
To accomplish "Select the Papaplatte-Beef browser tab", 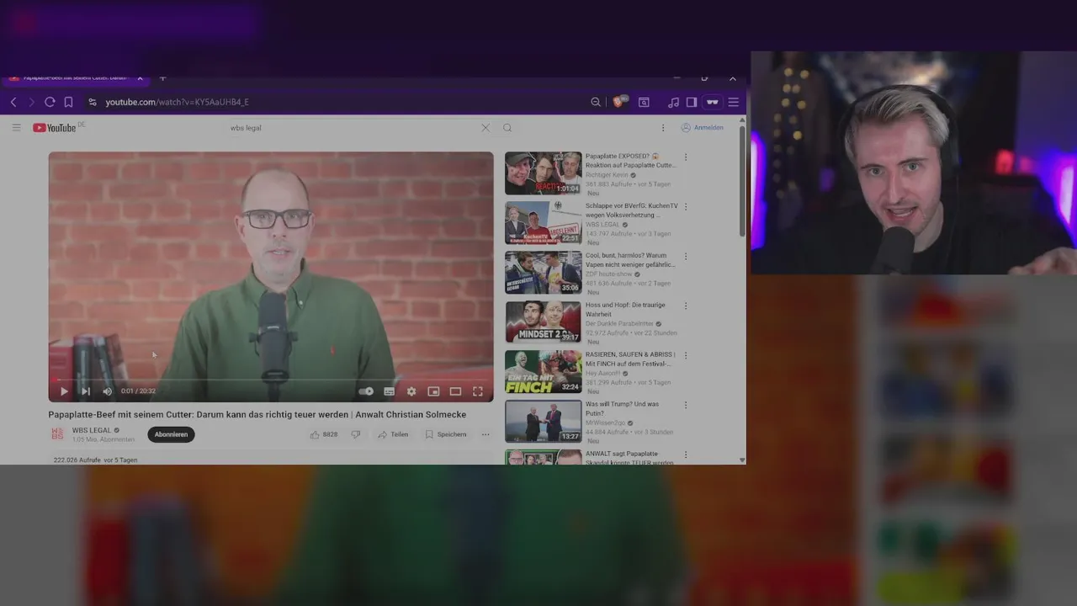I will coord(76,77).
